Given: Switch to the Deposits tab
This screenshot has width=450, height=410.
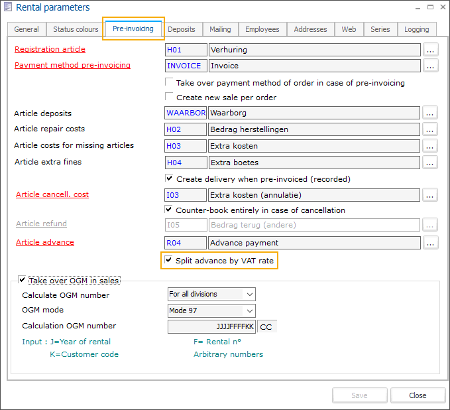Looking at the screenshot, I should 181,29.
